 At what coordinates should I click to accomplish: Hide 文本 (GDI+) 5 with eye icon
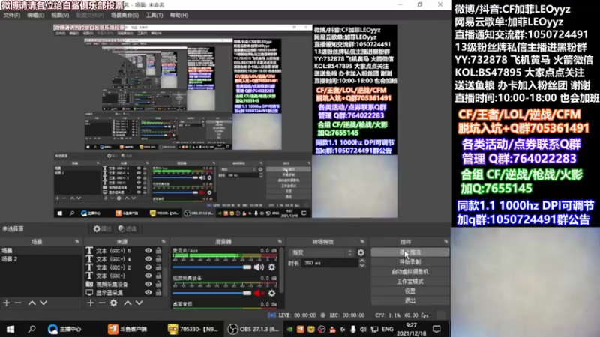pos(148,251)
